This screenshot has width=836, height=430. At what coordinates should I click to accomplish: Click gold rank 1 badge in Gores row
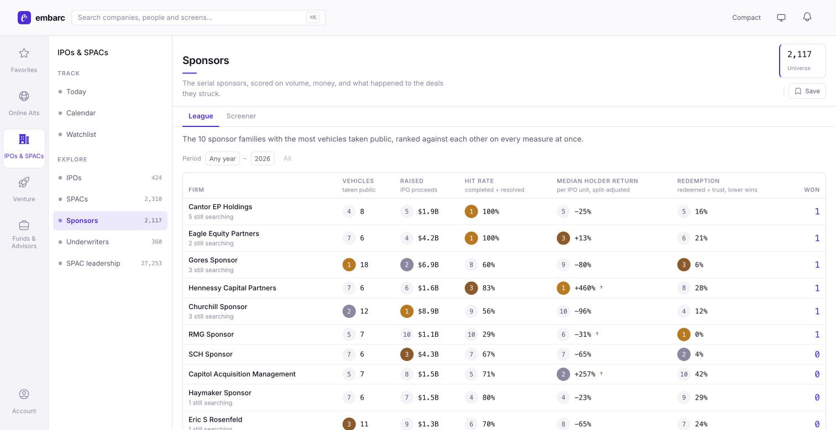349,265
